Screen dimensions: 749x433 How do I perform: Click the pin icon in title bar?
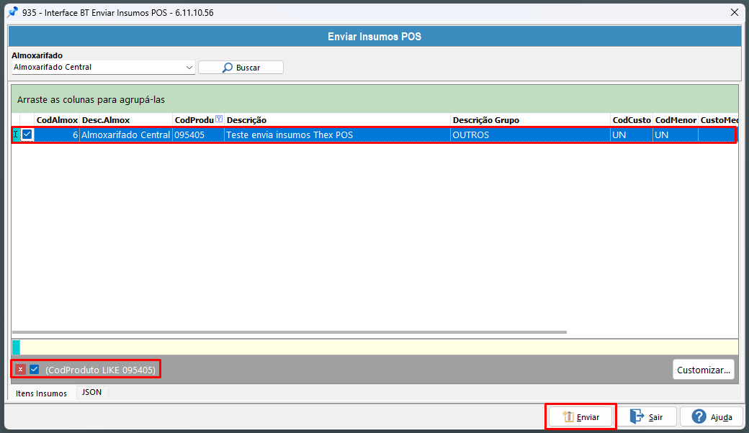click(x=12, y=12)
